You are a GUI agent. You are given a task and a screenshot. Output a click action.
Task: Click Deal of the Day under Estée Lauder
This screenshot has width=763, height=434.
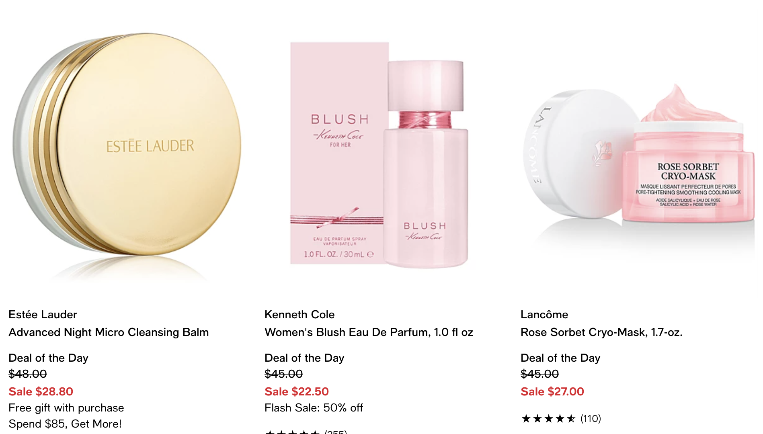coord(48,358)
